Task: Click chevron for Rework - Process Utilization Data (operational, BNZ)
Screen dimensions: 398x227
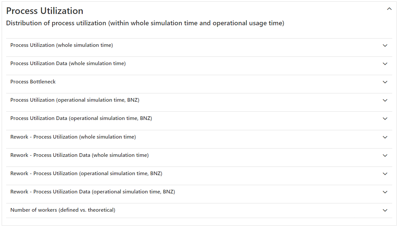Action: click(x=385, y=192)
